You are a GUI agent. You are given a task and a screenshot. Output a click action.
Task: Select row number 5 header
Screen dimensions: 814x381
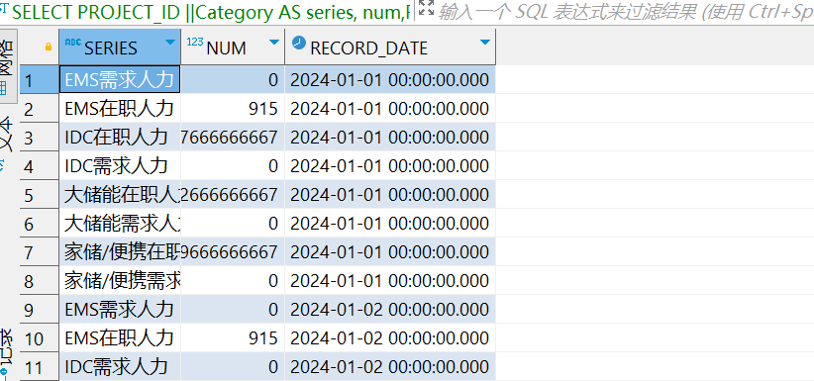click(x=40, y=195)
